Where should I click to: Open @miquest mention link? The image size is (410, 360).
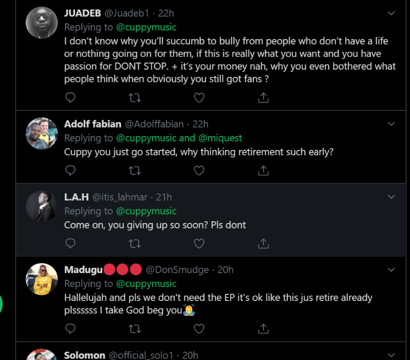[x=220, y=138]
